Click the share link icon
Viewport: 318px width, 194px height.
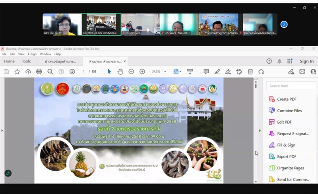tap(291, 72)
